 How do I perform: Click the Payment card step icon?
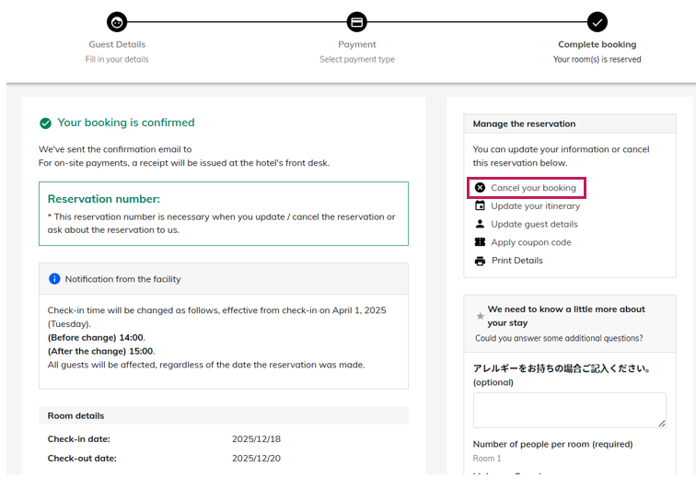click(x=356, y=22)
